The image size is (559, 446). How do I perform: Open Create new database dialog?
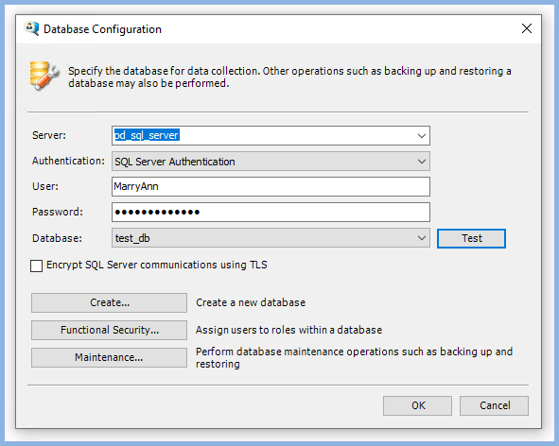point(109,302)
